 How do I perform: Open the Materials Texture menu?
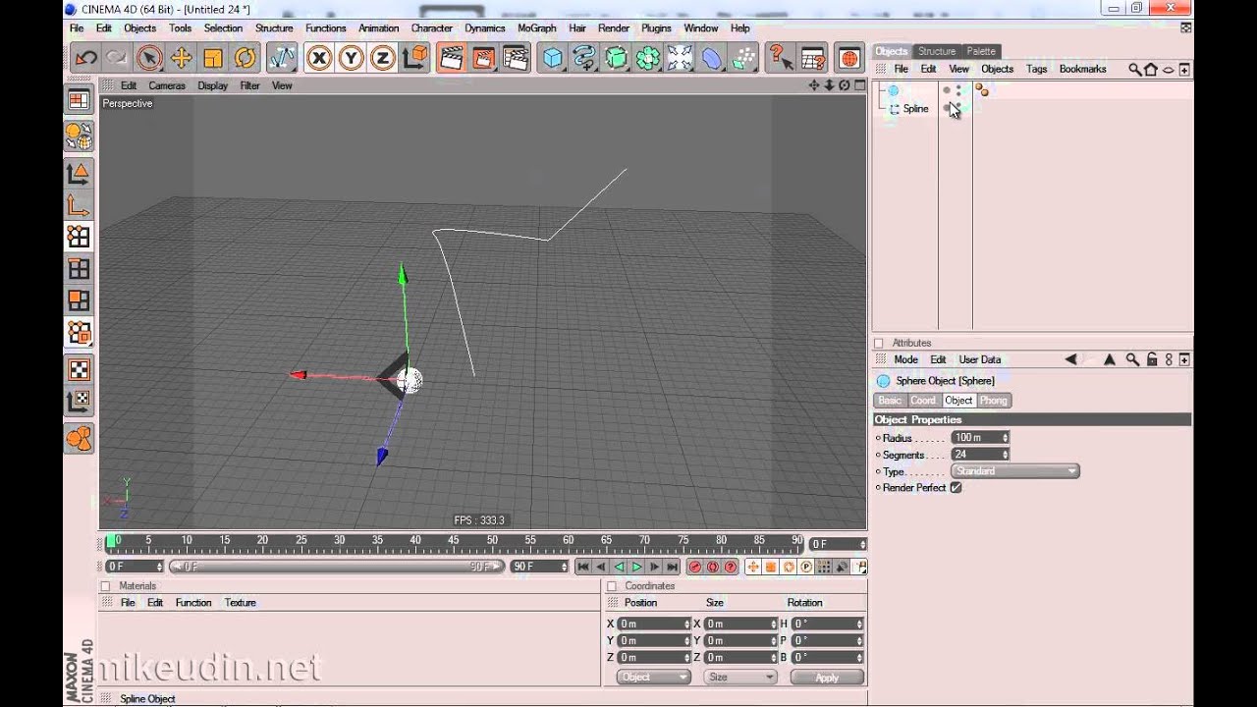240,603
